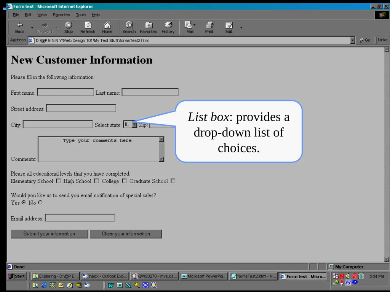This screenshot has height=292, width=390.
Task: Expand the Address bar dropdown arrow
Action: tap(352, 40)
